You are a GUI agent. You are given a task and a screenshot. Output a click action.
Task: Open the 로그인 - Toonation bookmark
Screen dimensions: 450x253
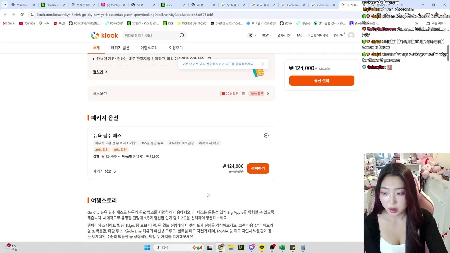click(261, 23)
